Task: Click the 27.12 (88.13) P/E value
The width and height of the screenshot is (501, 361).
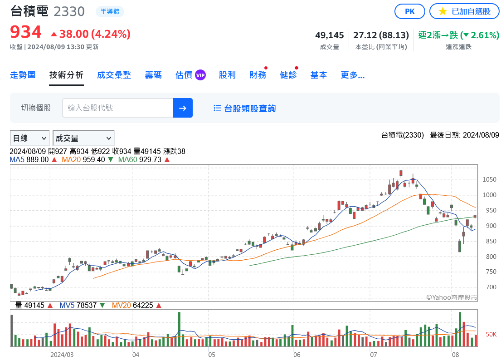Action: point(381,35)
